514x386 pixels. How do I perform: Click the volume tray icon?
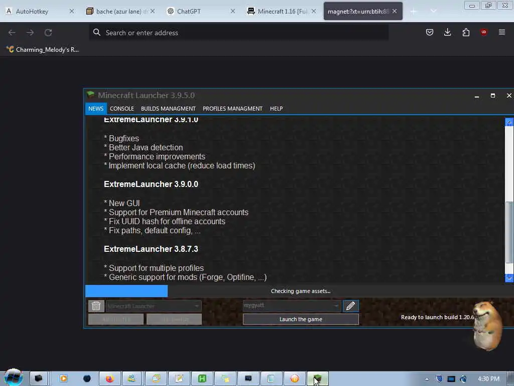coord(463,379)
